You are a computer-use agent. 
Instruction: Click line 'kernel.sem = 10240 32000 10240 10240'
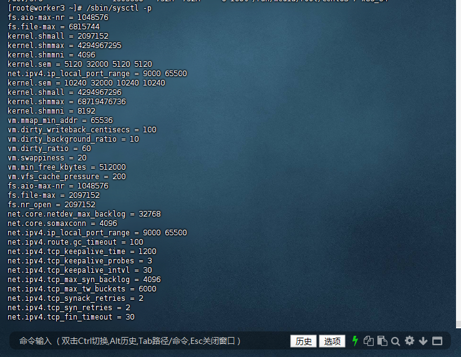tap(86, 83)
